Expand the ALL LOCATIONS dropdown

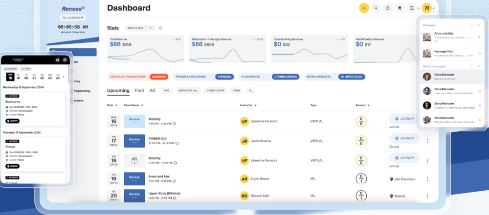pyautogui.click(x=73, y=18)
